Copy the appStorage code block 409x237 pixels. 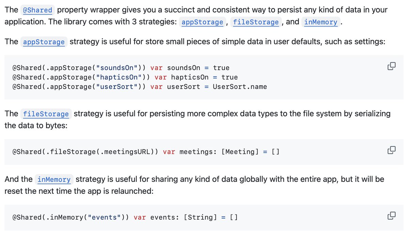click(391, 66)
